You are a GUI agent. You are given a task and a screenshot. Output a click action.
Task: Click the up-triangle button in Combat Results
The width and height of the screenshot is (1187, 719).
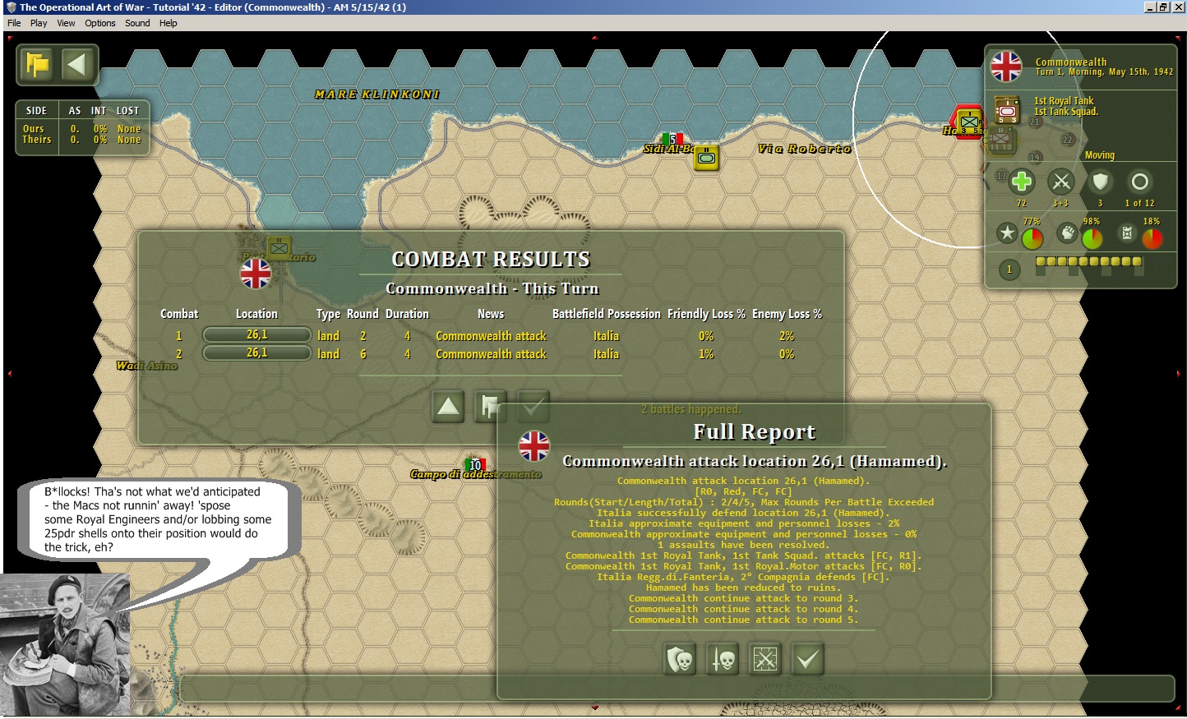(448, 406)
